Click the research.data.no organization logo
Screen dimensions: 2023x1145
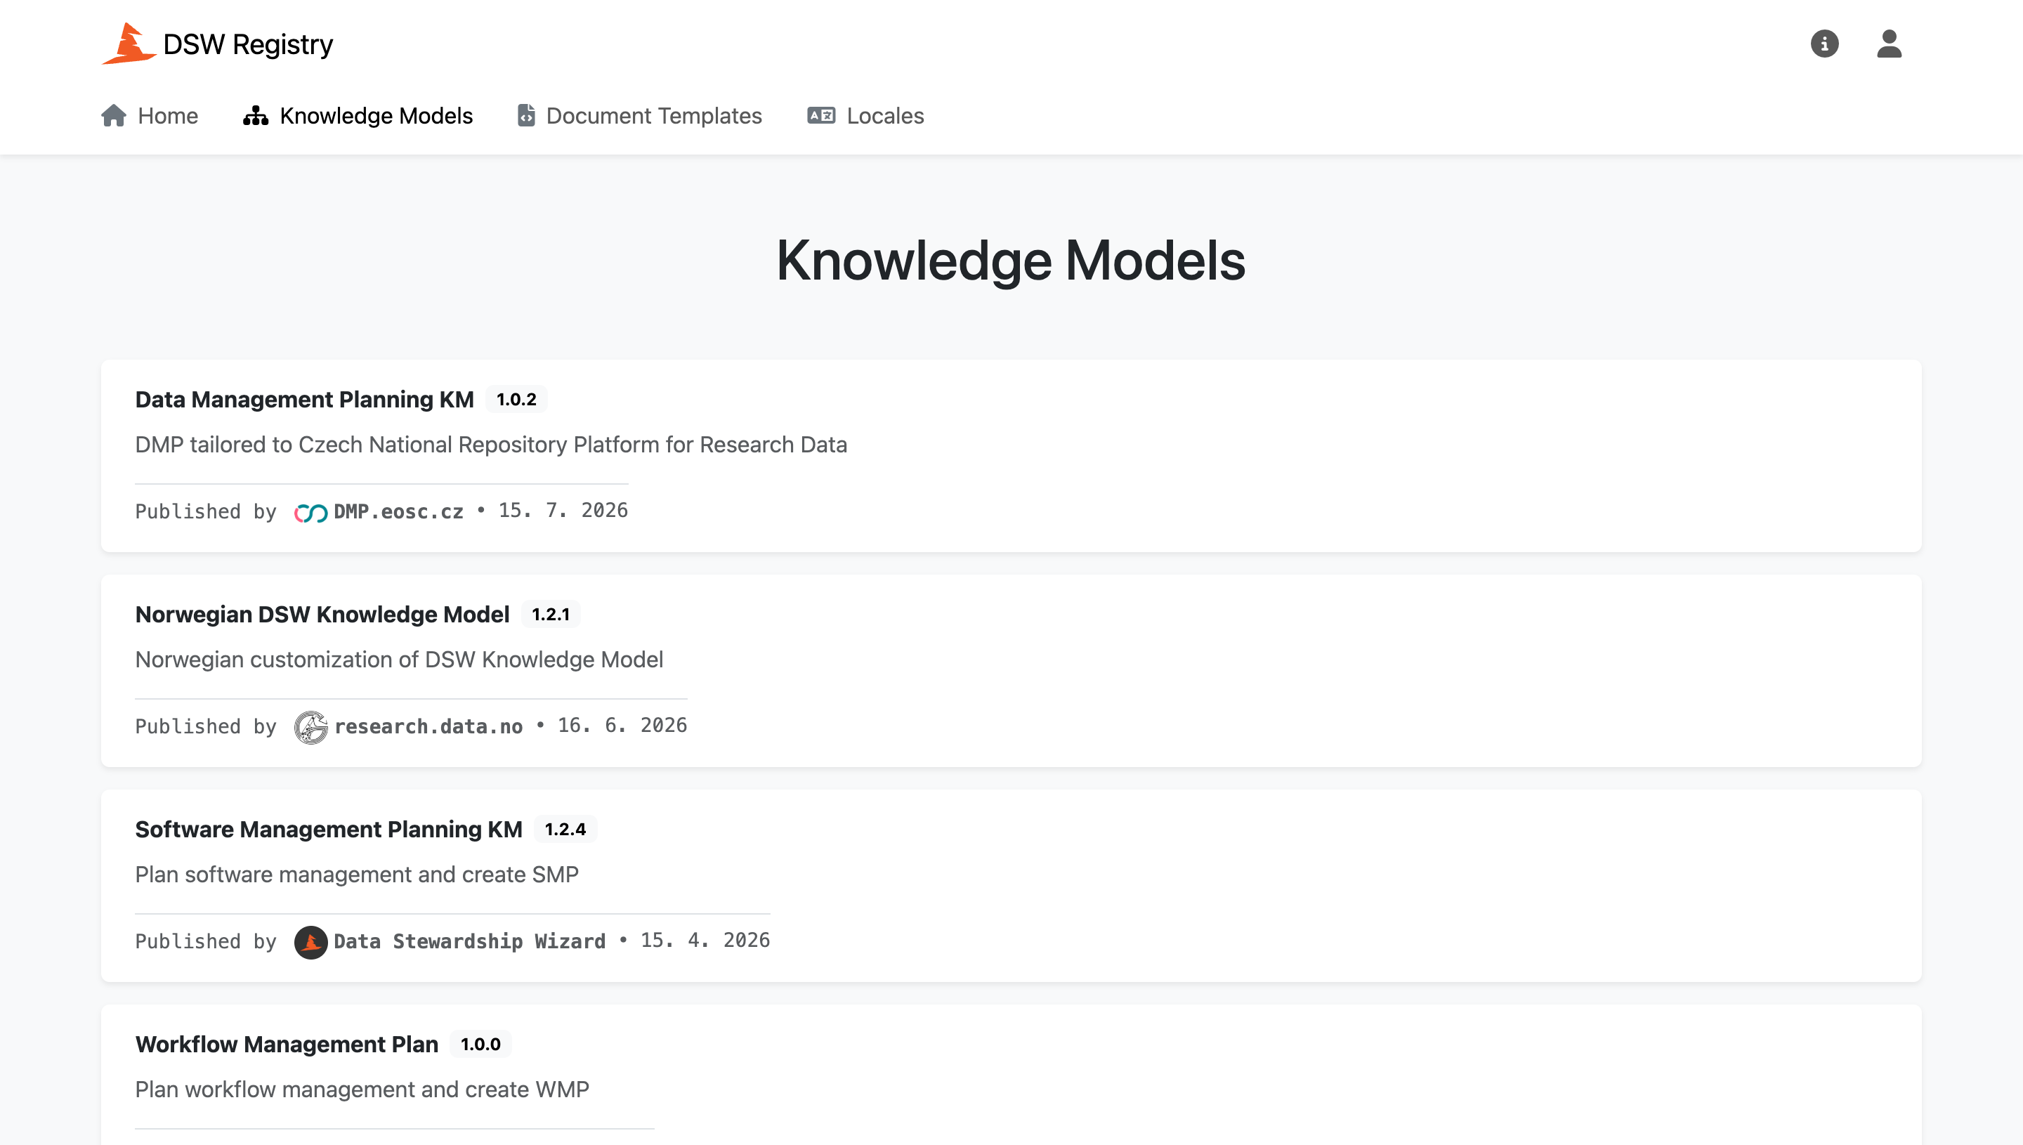[x=310, y=728]
